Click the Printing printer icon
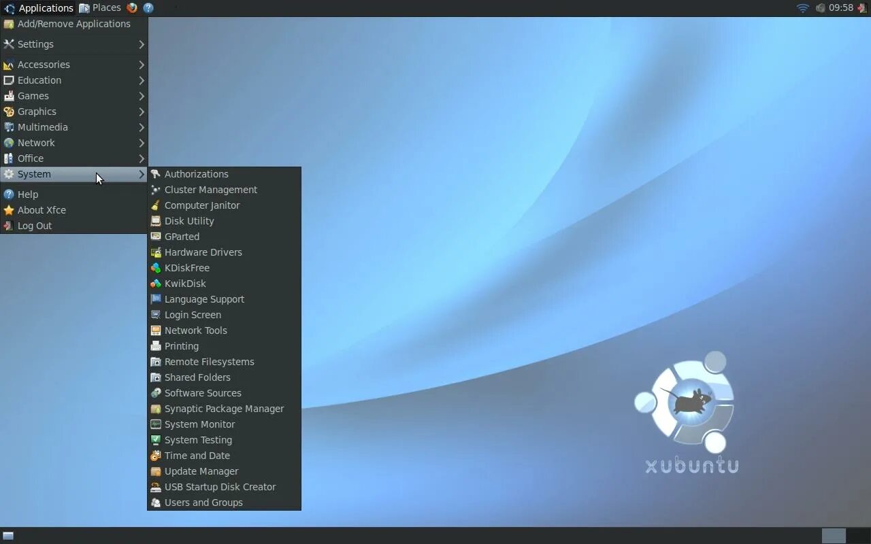The image size is (871, 544). pos(156,346)
